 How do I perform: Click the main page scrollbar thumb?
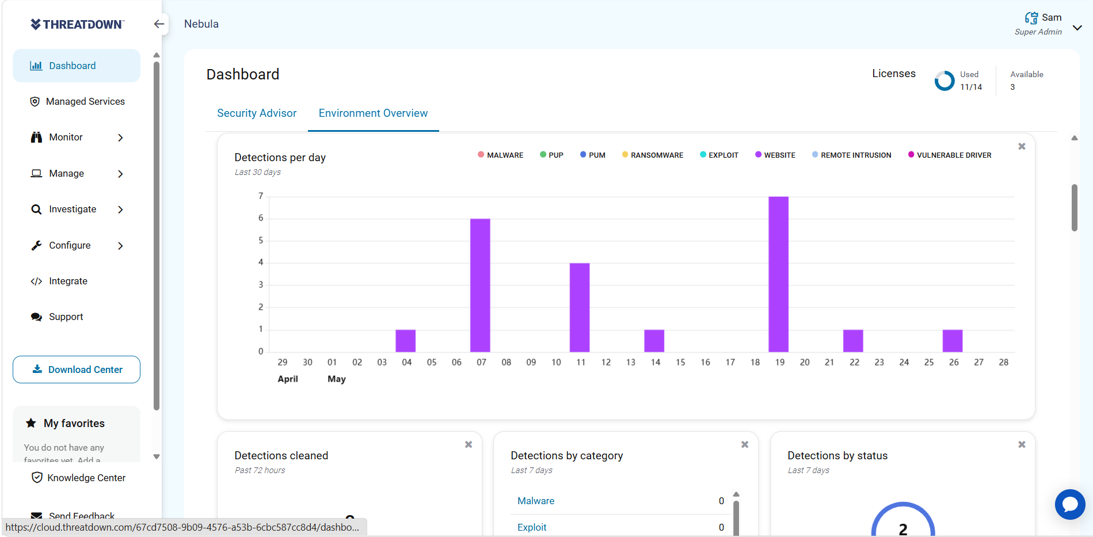pyautogui.click(x=1074, y=208)
